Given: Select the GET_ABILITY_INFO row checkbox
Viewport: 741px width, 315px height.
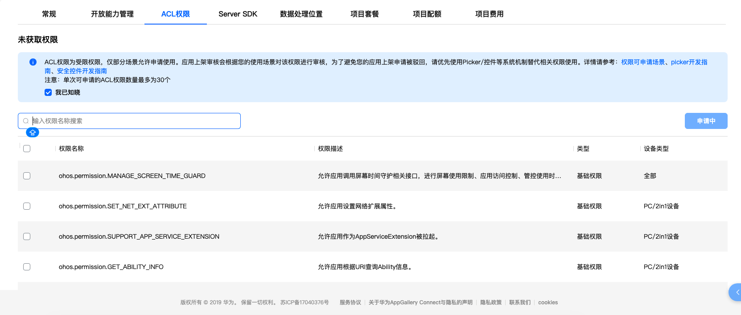Looking at the screenshot, I should 27,267.
